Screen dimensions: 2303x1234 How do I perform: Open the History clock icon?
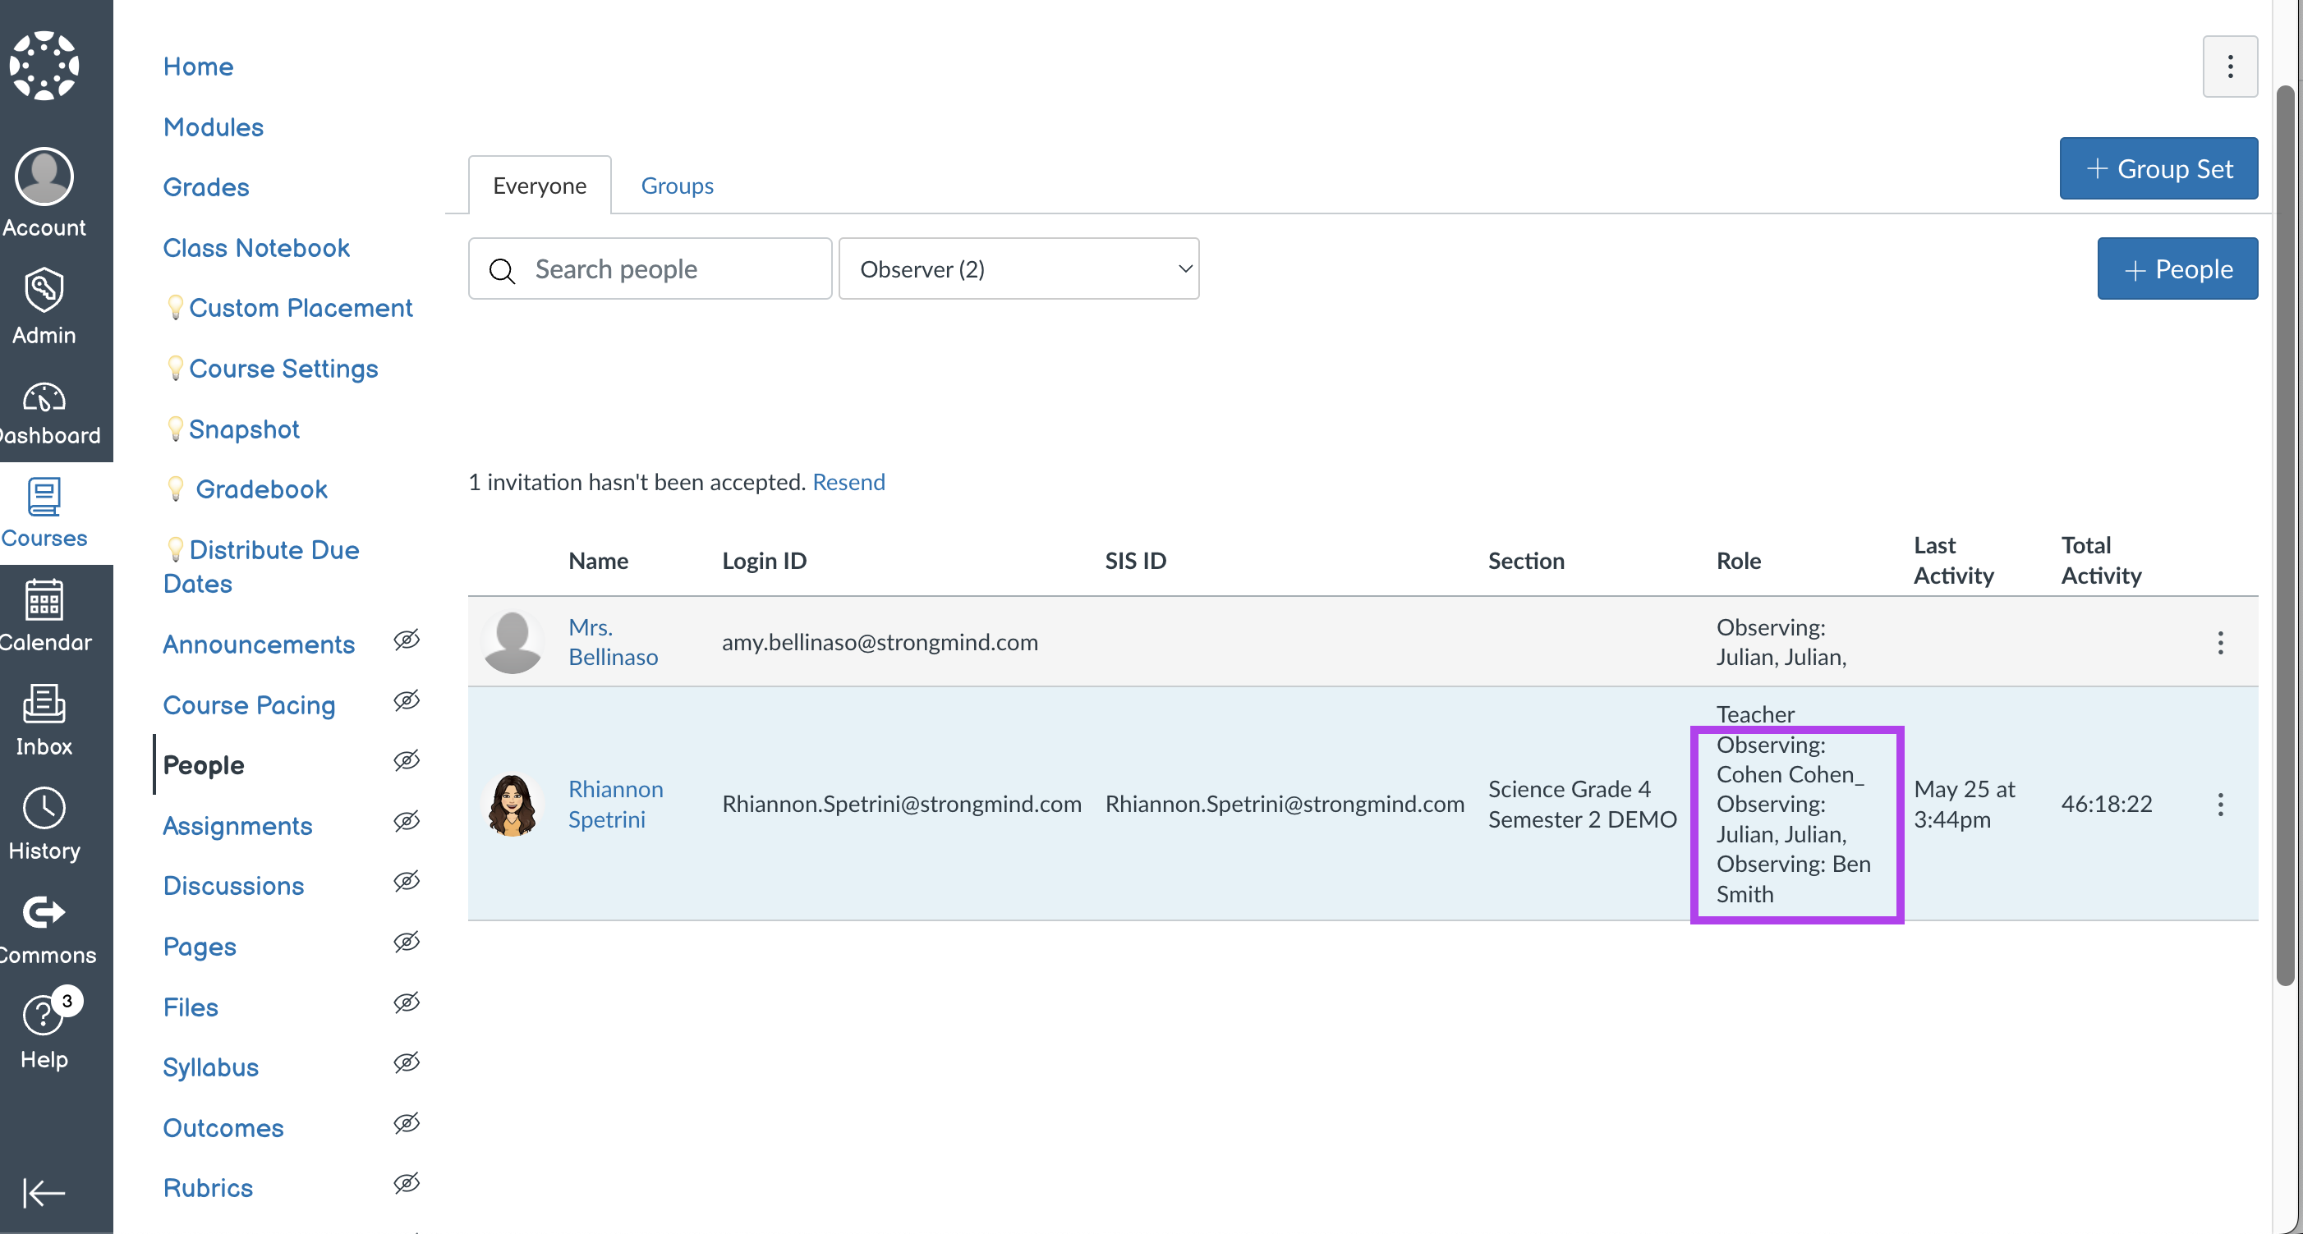(44, 809)
